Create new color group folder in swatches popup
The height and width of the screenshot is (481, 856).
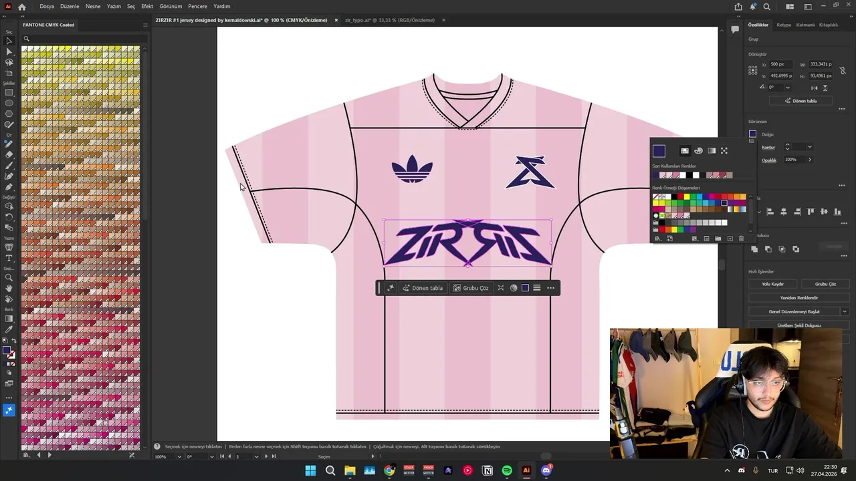click(718, 238)
